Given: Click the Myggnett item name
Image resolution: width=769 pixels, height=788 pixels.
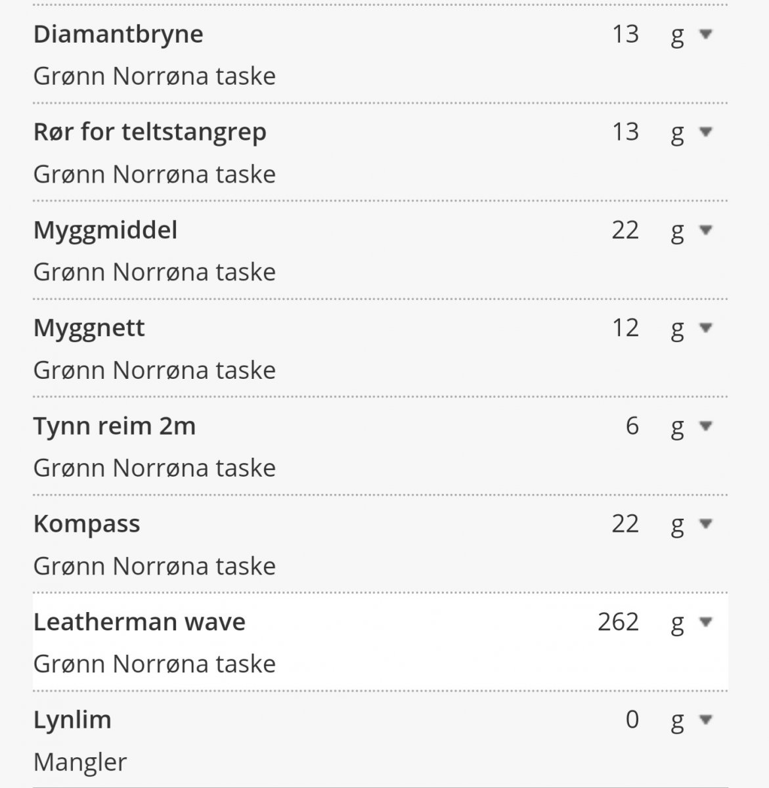Looking at the screenshot, I should tap(89, 328).
